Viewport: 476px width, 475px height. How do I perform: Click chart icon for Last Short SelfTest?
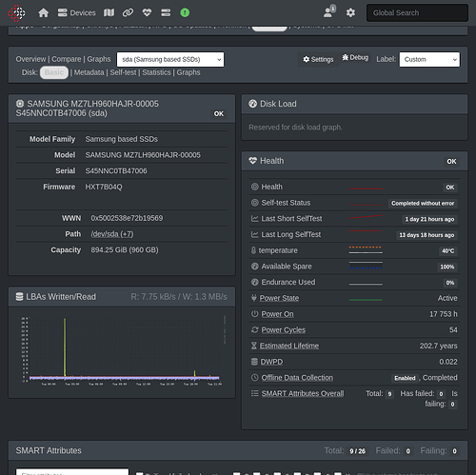pyautogui.click(x=254, y=218)
